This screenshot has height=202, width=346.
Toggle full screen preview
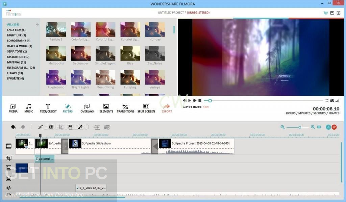pos(327,101)
